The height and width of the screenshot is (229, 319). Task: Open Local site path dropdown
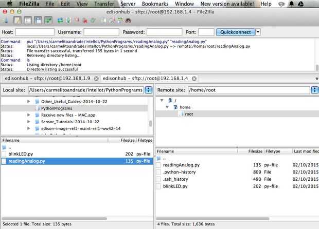tap(148, 90)
